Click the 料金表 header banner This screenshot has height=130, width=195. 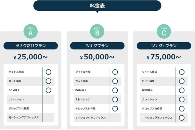[97, 6]
